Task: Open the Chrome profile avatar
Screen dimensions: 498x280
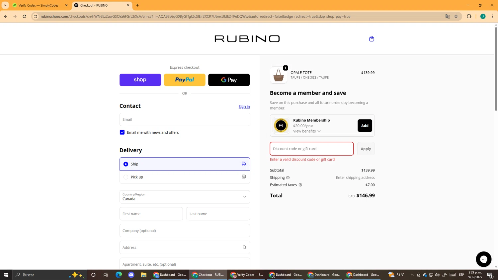Action: pos(483,16)
